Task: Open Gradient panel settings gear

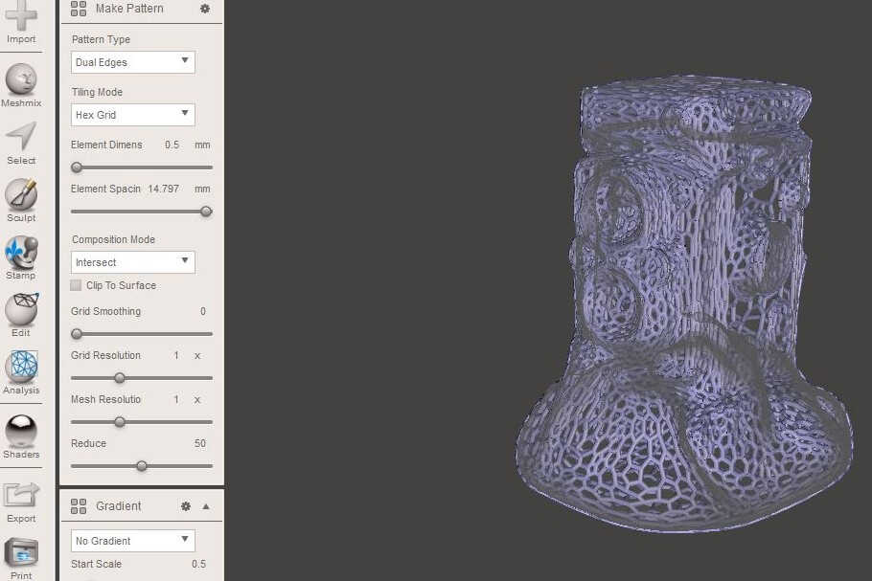Action: click(x=186, y=506)
